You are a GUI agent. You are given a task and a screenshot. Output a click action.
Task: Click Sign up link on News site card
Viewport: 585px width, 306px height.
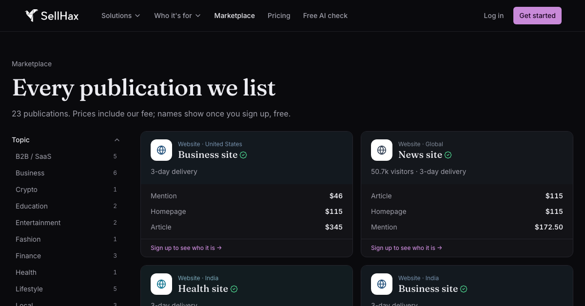pyautogui.click(x=407, y=248)
